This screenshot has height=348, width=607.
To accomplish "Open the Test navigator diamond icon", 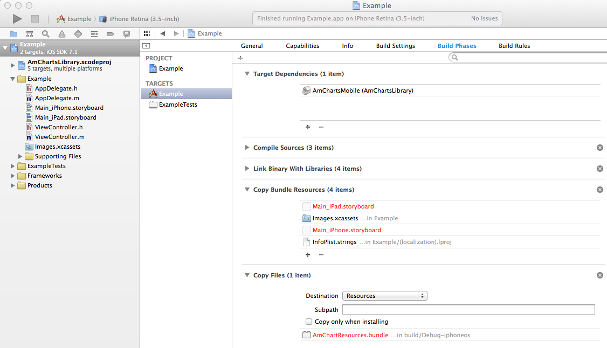I will (78, 34).
